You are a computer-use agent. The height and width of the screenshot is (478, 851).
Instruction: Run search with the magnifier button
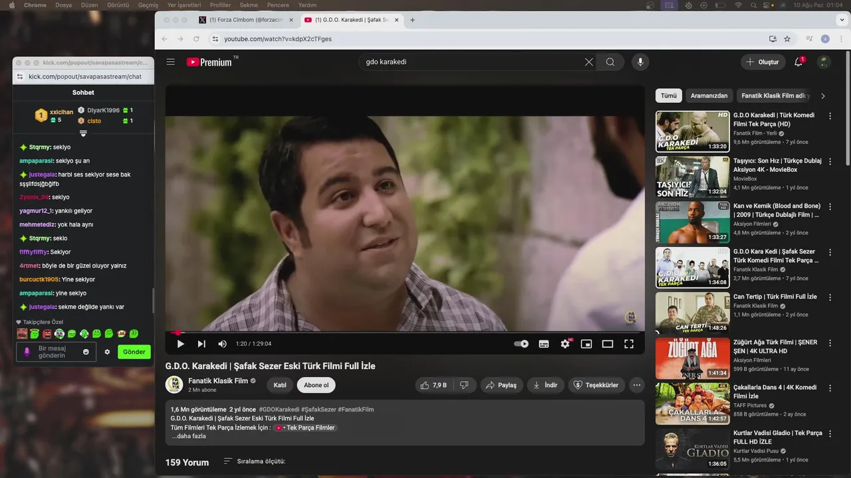[610, 62]
